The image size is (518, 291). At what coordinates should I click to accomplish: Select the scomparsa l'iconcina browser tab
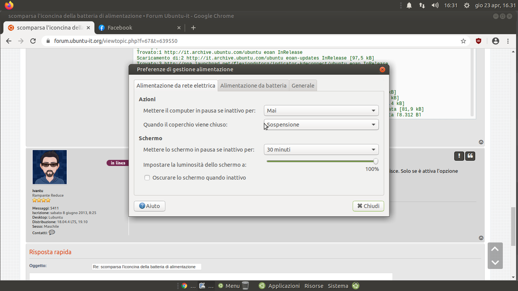point(49,27)
